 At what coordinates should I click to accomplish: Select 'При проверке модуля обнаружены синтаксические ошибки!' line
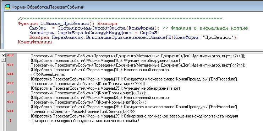pos(85,121)
